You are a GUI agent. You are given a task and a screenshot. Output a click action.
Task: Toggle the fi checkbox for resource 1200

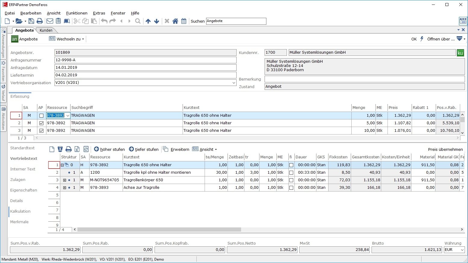[291, 173]
